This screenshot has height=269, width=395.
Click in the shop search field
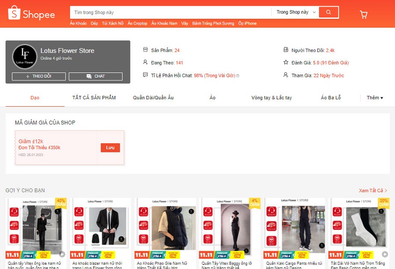170,12
